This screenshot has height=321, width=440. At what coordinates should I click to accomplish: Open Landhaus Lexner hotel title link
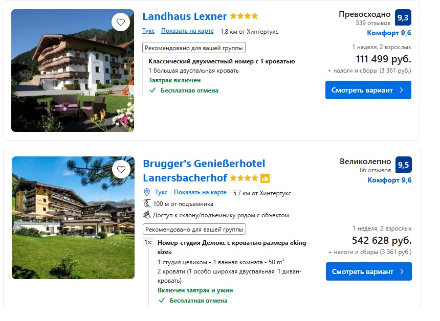pos(185,16)
